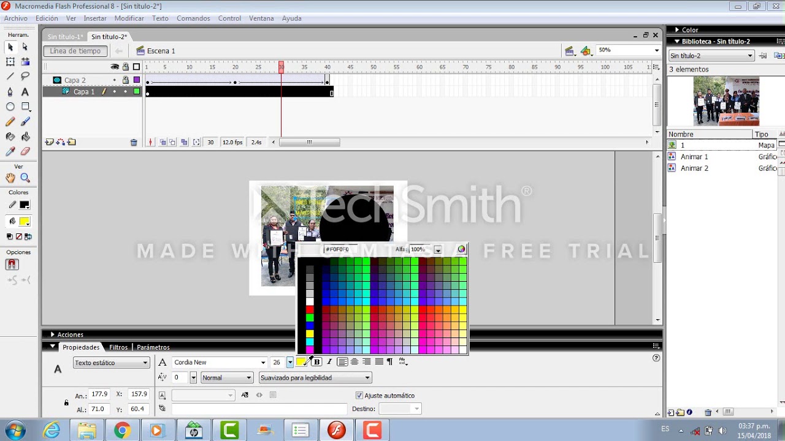Expand the Acciones panel
Viewport: 785px width, 441px height.
point(53,334)
